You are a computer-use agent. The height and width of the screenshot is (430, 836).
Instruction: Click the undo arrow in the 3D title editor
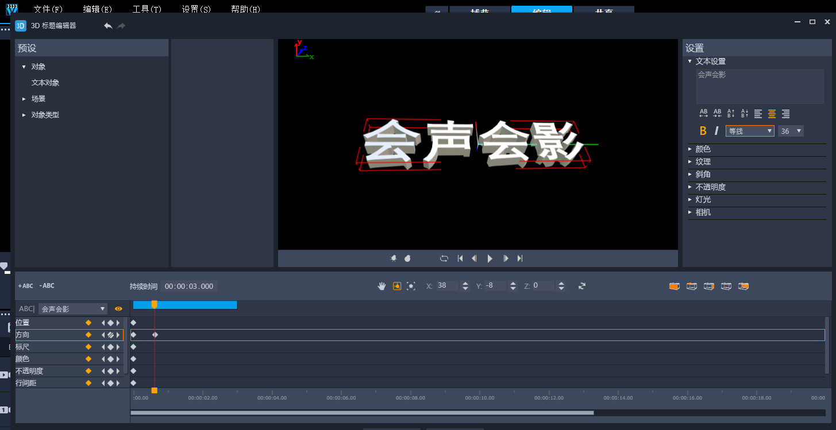(108, 26)
